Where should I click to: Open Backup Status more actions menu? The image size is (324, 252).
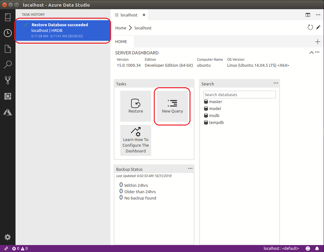(190, 168)
